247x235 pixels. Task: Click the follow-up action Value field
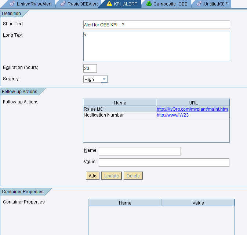tap(164, 162)
